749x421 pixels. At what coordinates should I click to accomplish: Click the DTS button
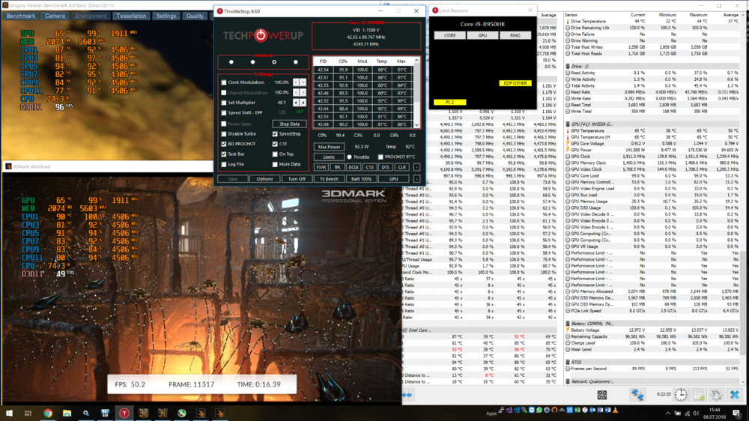point(386,167)
